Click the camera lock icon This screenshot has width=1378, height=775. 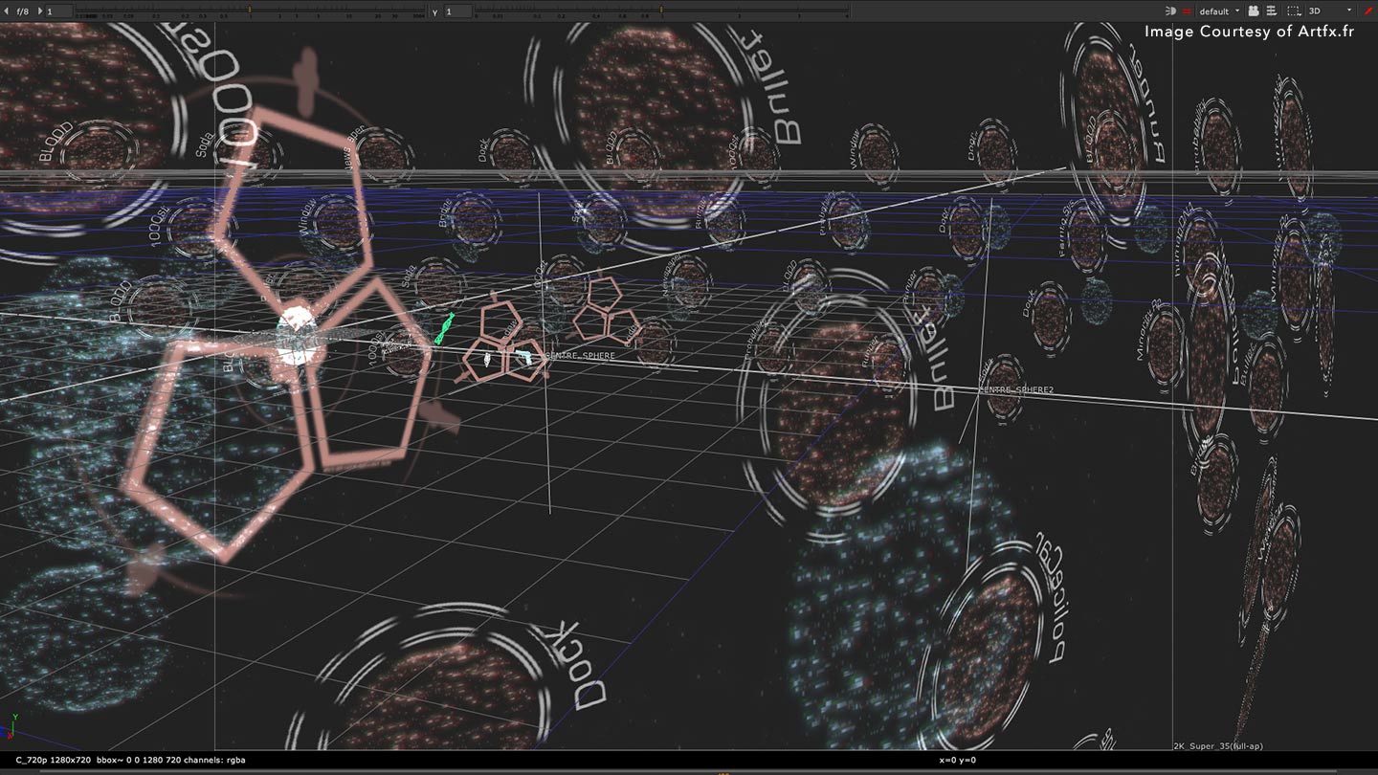1254,11
